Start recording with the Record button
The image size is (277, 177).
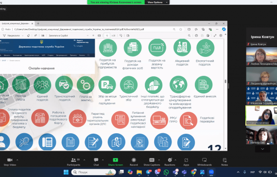[134, 162]
